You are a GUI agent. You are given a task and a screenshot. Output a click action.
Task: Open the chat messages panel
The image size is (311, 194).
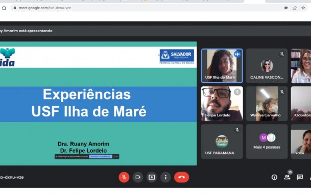[300, 177]
